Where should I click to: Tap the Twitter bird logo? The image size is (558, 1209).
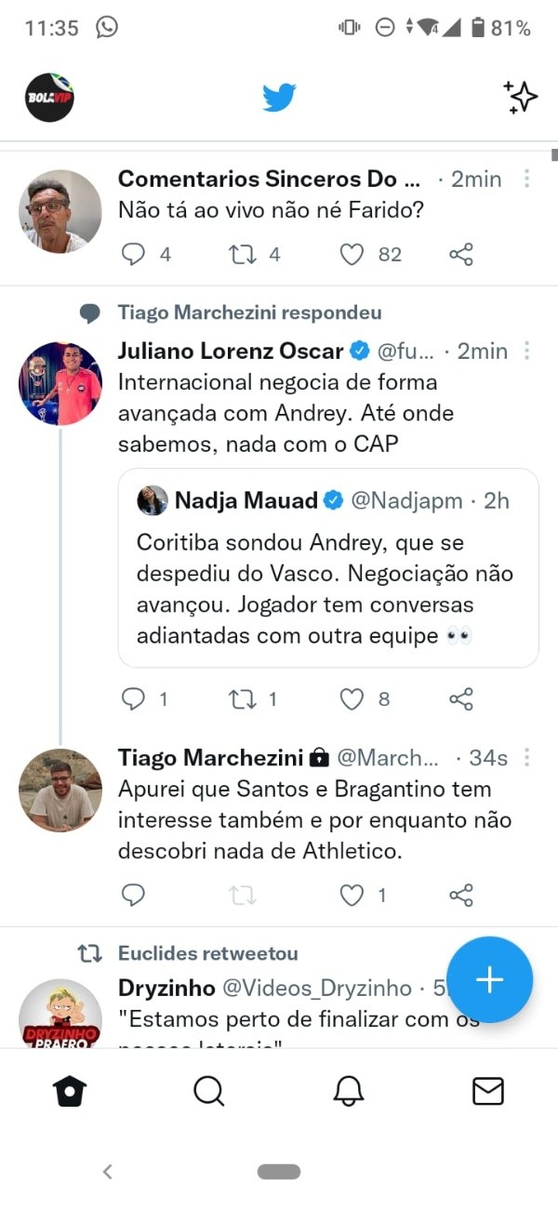pyautogui.click(x=279, y=97)
